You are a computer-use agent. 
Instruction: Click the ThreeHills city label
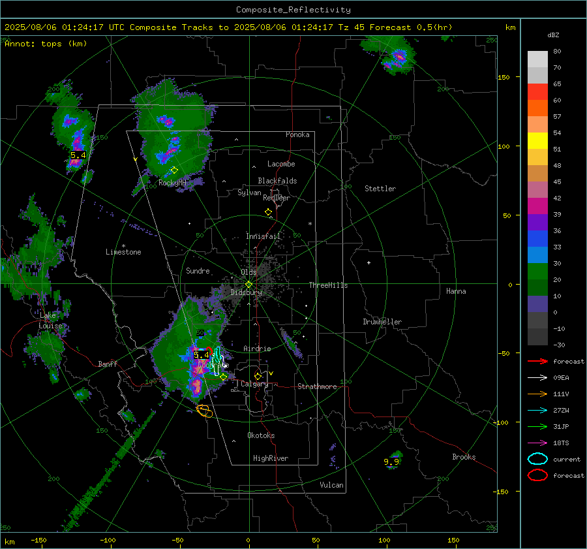tap(328, 285)
